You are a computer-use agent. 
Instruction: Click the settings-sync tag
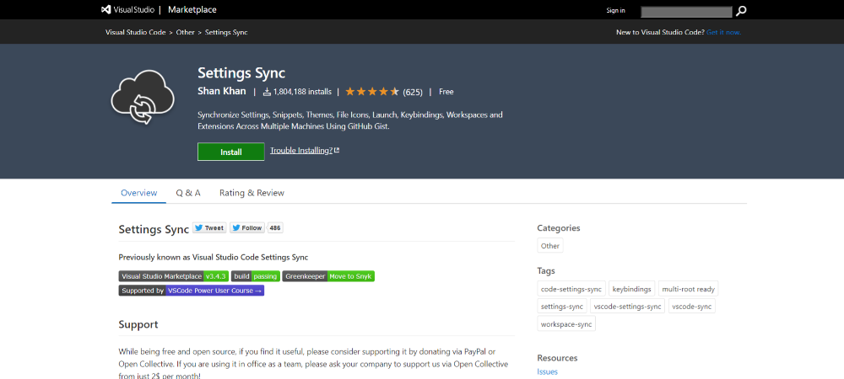(562, 307)
